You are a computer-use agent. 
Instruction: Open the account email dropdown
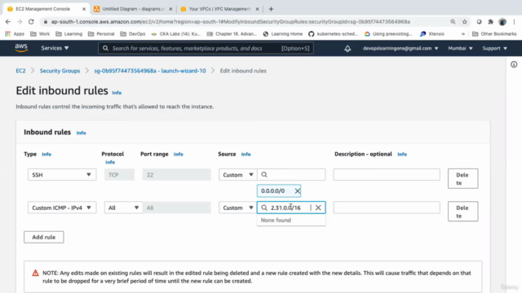pos(400,48)
